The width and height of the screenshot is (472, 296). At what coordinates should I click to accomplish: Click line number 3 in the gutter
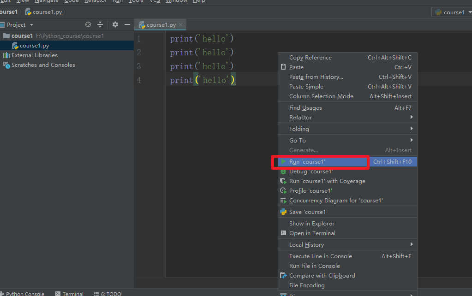pos(139,66)
